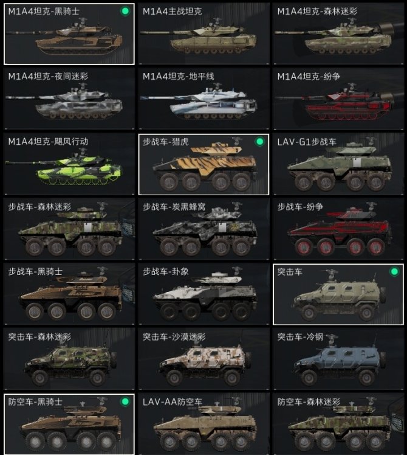This screenshot has height=455, width=407.
Task: Click green equipped indicator on M1A4坦克-黑骑士
Action: [x=125, y=12]
